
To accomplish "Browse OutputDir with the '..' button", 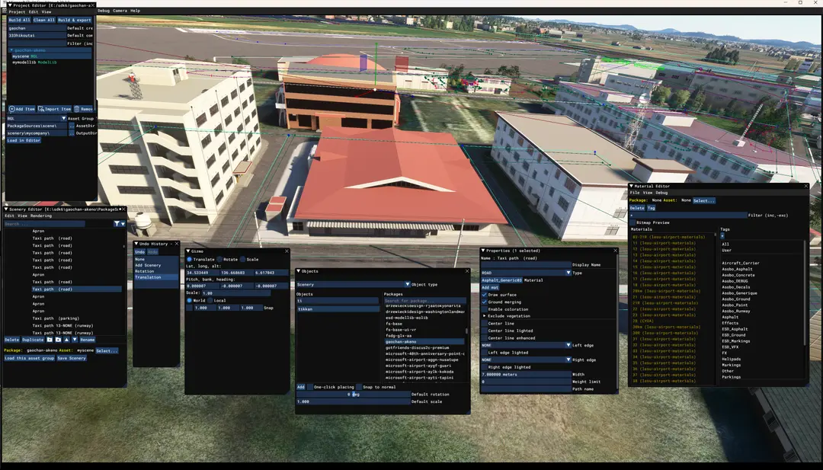I will [x=72, y=133].
